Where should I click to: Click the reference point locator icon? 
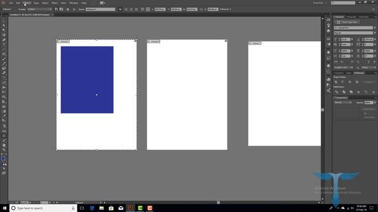(148, 9)
